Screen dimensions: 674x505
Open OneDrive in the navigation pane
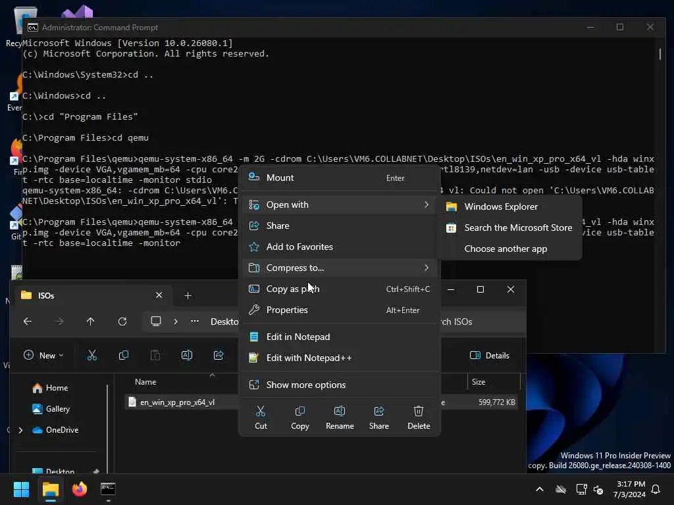(x=55, y=430)
